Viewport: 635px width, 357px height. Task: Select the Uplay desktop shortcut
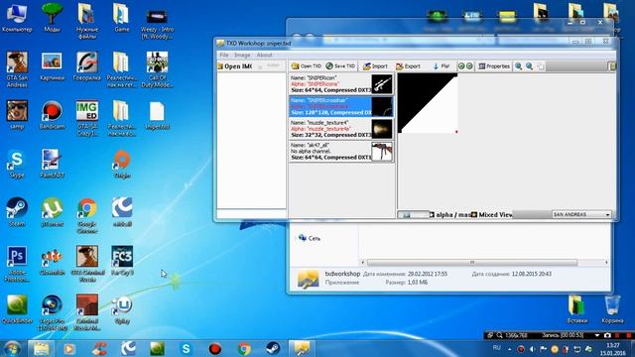tap(121, 309)
